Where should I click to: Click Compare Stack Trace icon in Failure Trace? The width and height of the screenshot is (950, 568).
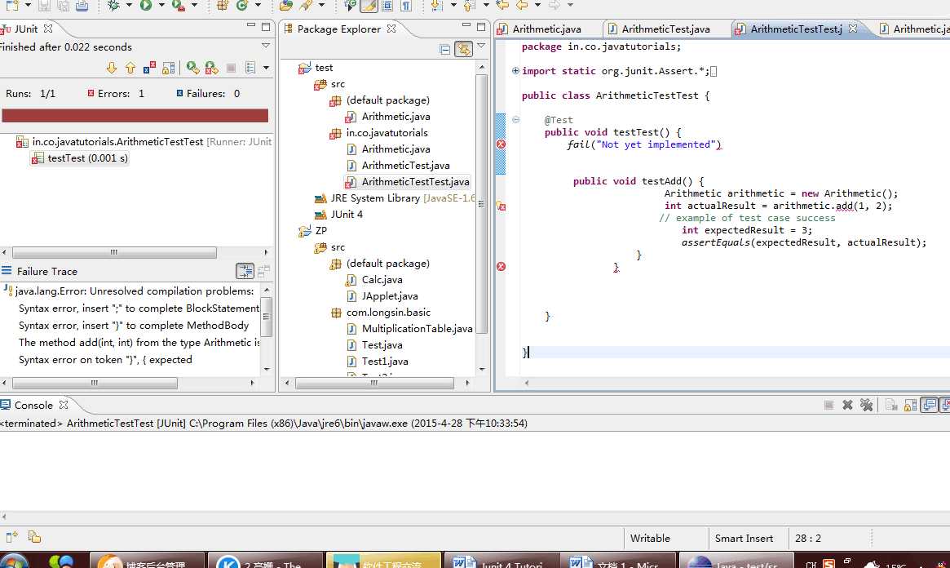click(263, 271)
